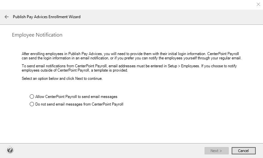Click the empty footer space left of Next
Screen dimensions: 263x158
click(109, 150)
